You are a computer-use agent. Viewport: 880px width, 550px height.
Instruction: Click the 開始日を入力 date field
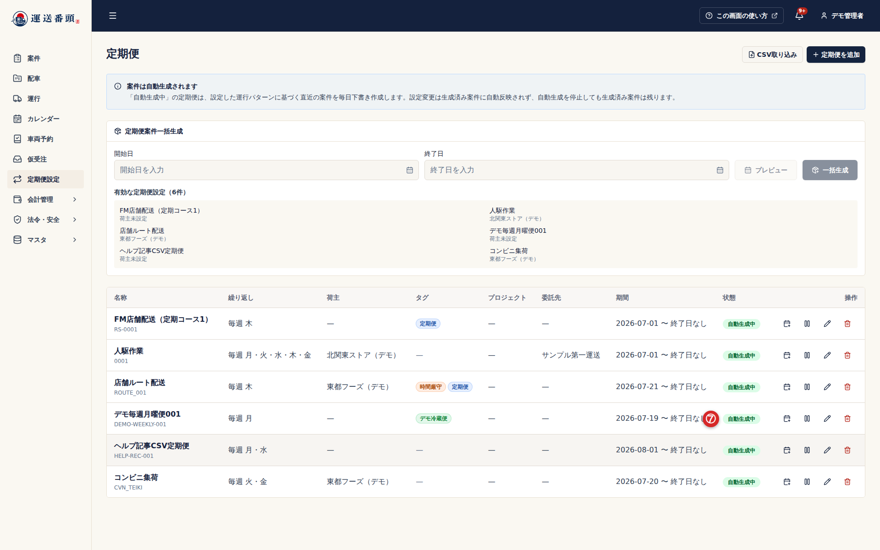pos(266,170)
